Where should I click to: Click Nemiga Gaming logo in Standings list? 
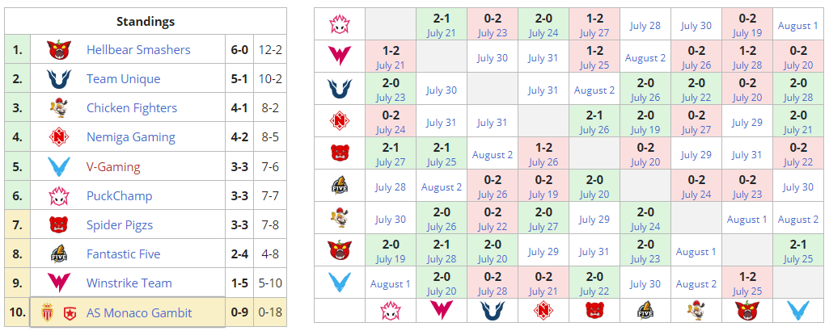point(57,137)
